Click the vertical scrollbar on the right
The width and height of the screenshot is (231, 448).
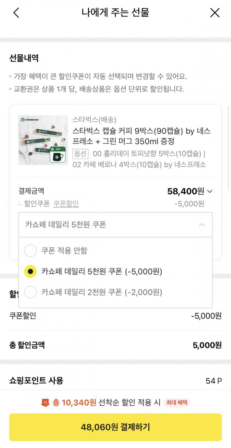(228, 147)
